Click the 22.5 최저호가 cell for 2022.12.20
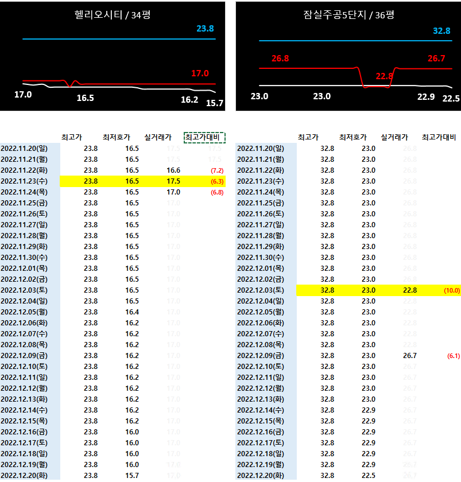The width and height of the screenshot is (461, 482). click(x=369, y=476)
